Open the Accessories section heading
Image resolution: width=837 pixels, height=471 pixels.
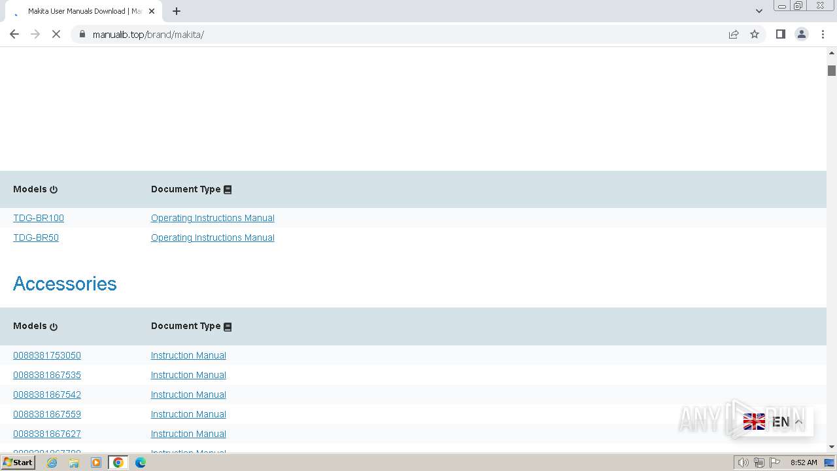click(65, 283)
